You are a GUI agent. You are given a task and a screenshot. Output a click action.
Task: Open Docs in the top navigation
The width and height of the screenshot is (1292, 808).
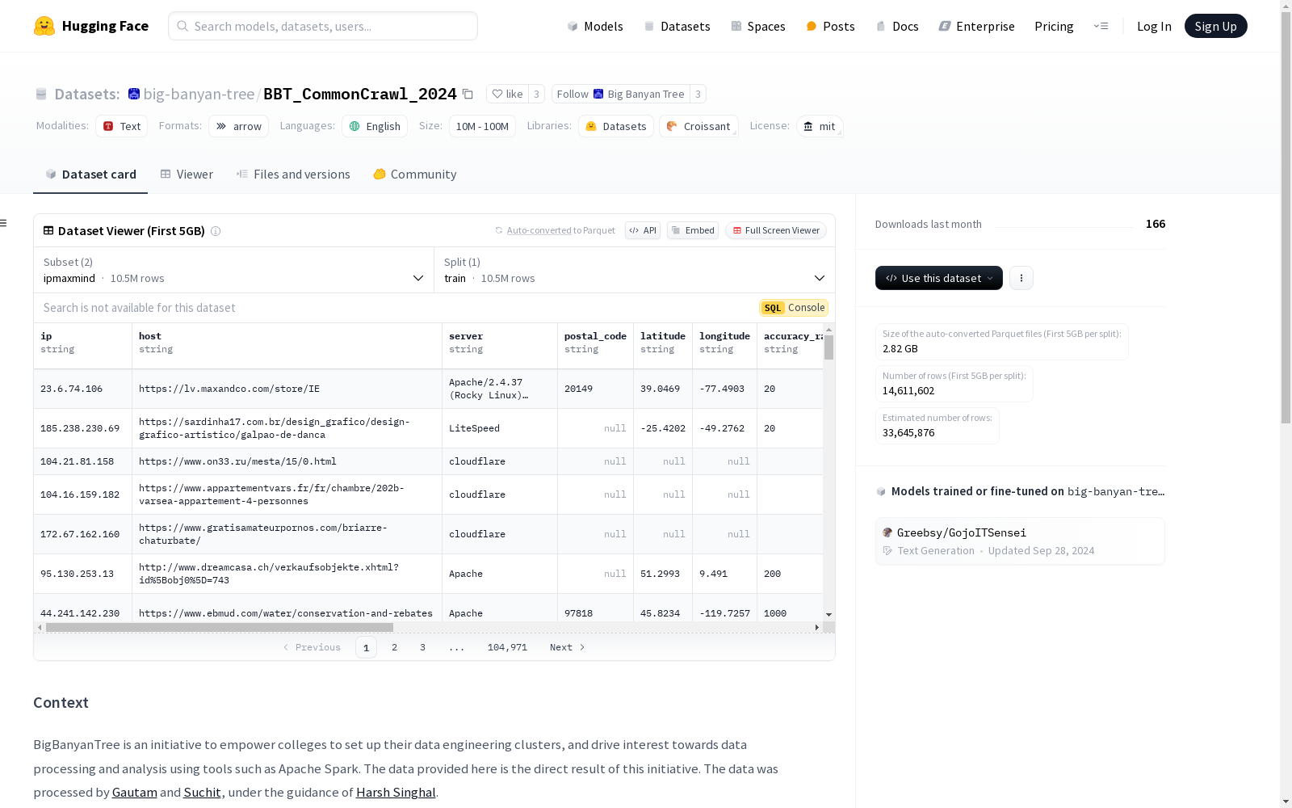tap(897, 26)
